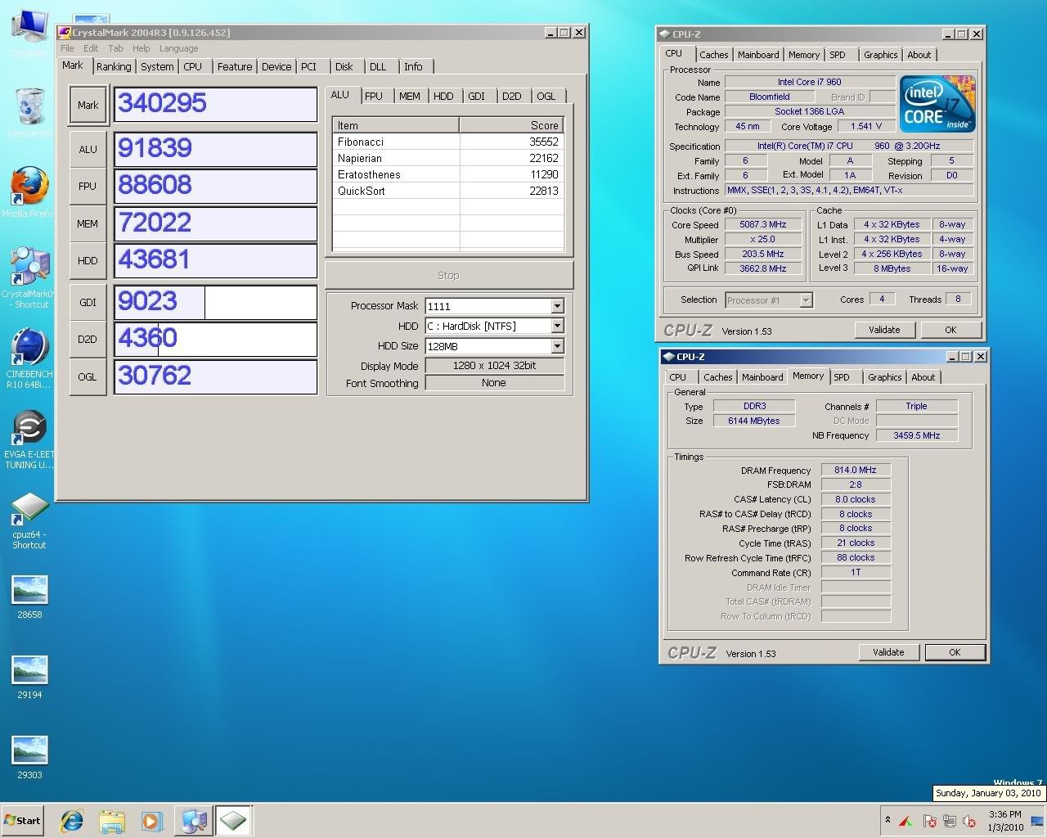Click the Stop button in CrystalMark
Image resolution: width=1047 pixels, height=838 pixels.
pos(449,276)
